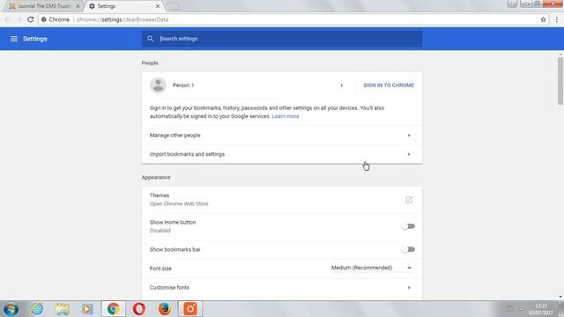Viewport: 564px width, 317px height.
Task: Bookmark this page with the star icon
Action: tap(543, 19)
